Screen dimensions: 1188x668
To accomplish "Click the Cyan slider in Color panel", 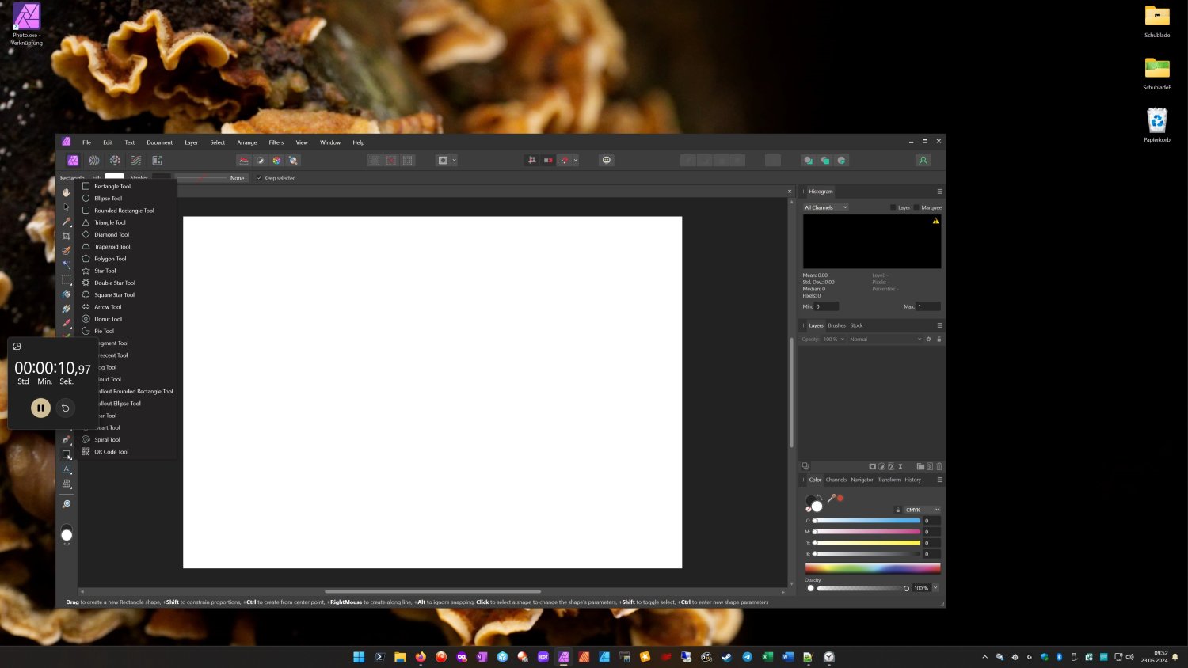I will [x=866, y=521].
